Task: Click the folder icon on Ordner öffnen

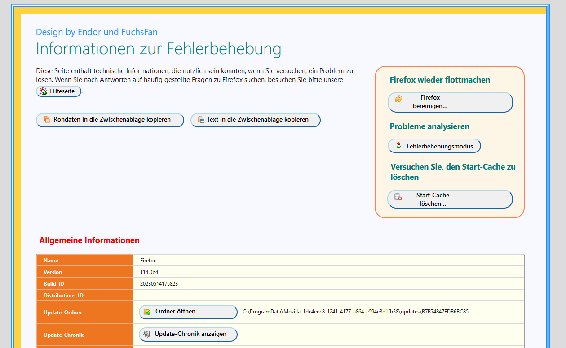Action: click(x=147, y=312)
